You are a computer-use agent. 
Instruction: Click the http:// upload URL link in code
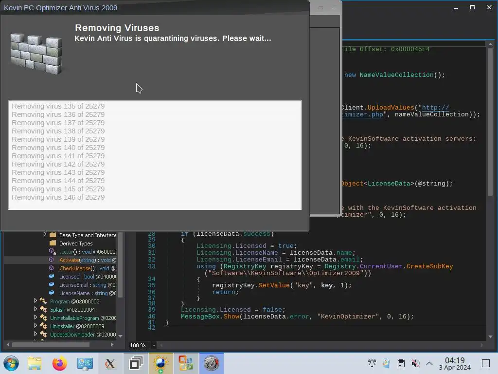(435, 108)
